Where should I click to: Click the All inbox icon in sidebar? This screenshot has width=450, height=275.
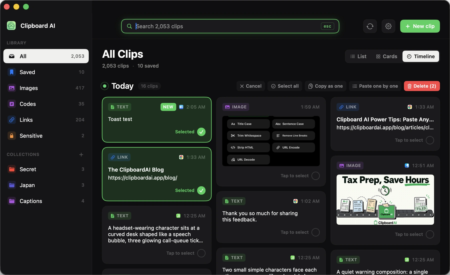click(11, 56)
